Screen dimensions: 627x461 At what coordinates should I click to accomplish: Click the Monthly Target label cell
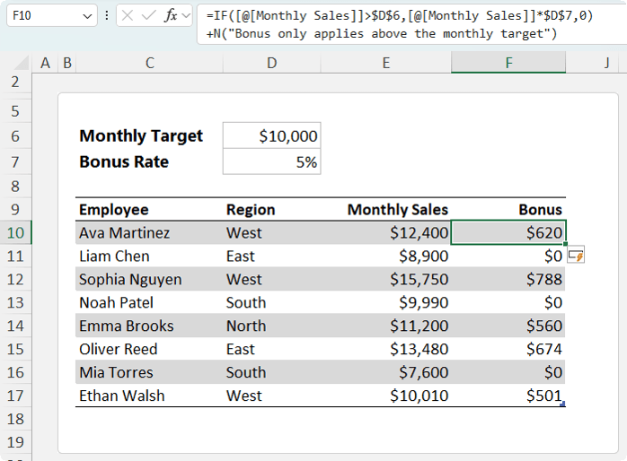coord(149,135)
